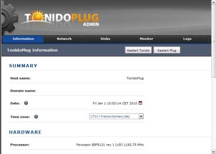Click the help icon next to Time zone

coord(36,117)
